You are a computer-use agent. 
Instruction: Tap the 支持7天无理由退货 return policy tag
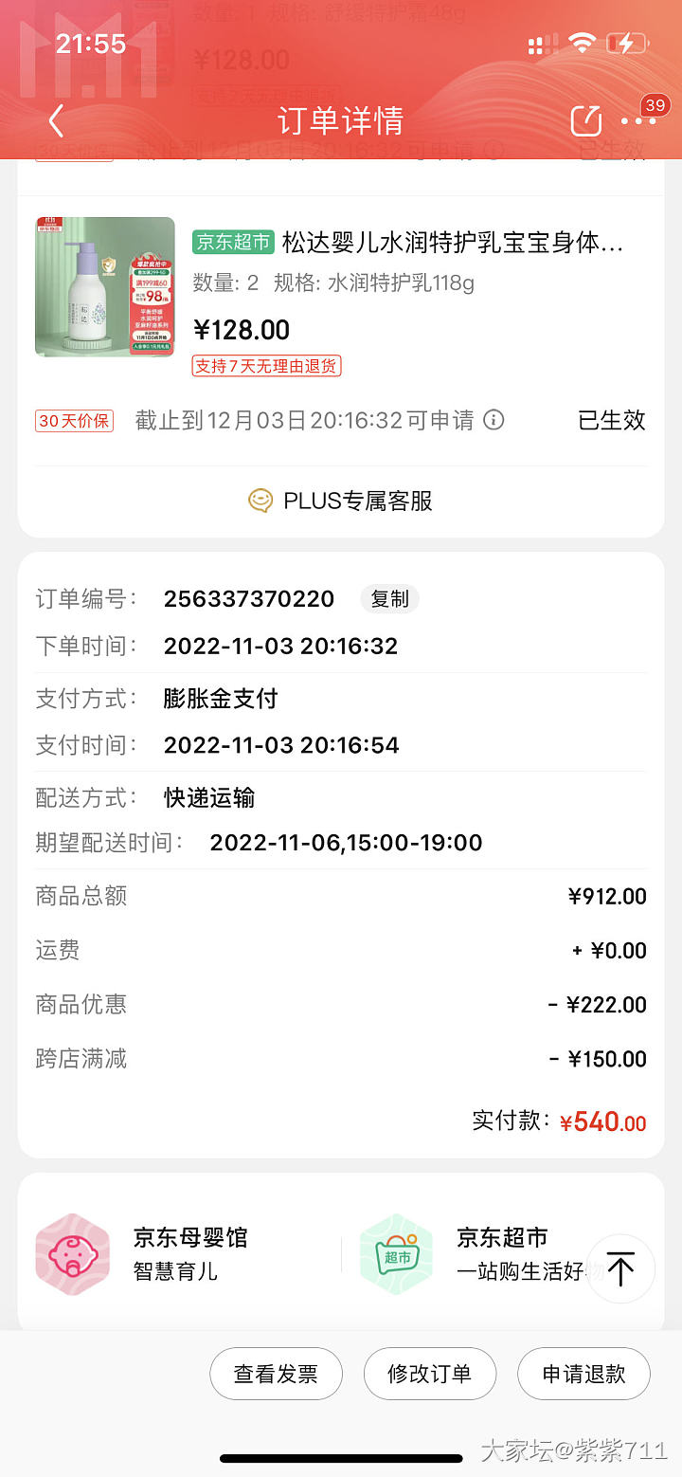pos(266,366)
